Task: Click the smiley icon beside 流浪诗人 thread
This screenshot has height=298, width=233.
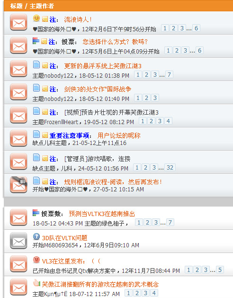Action: click(x=36, y=18)
